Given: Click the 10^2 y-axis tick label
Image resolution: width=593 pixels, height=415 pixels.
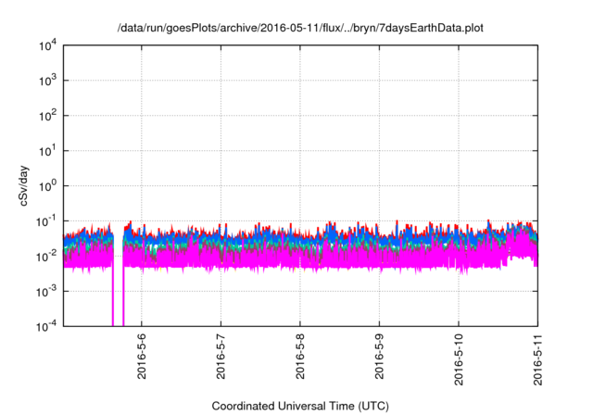Looking at the screenshot, I should (48, 116).
